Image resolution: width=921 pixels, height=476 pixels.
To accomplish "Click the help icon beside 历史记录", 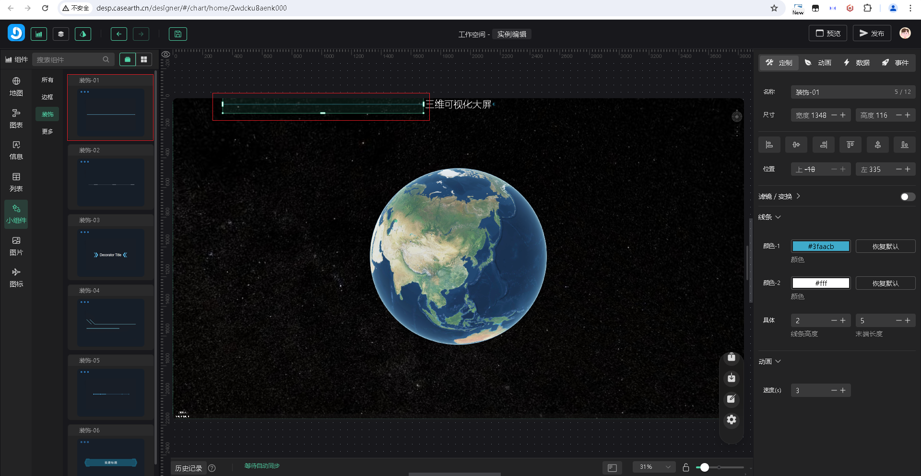I will point(212,468).
